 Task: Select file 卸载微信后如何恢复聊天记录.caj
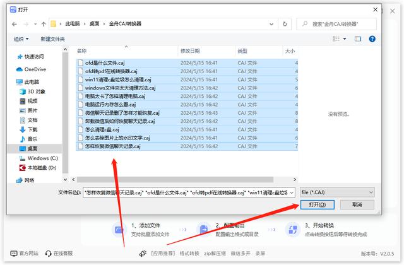[187, 121]
